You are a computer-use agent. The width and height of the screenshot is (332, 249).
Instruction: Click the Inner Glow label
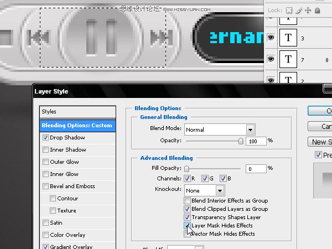pyautogui.click(x=64, y=174)
